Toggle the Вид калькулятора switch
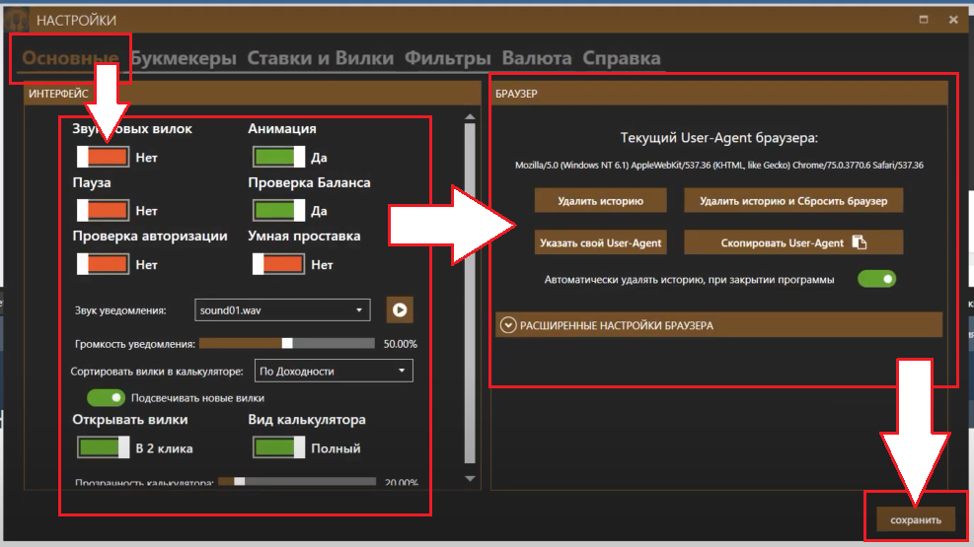Image resolution: width=974 pixels, height=547 pixels. [x=279, y=447]
